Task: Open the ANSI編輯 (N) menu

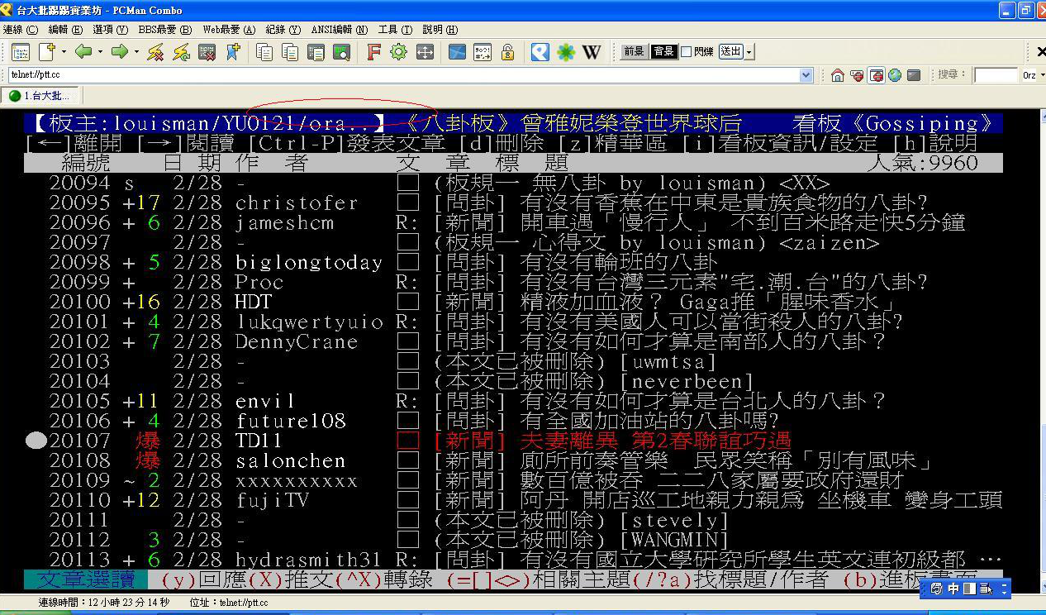Action: coord(339,30)
